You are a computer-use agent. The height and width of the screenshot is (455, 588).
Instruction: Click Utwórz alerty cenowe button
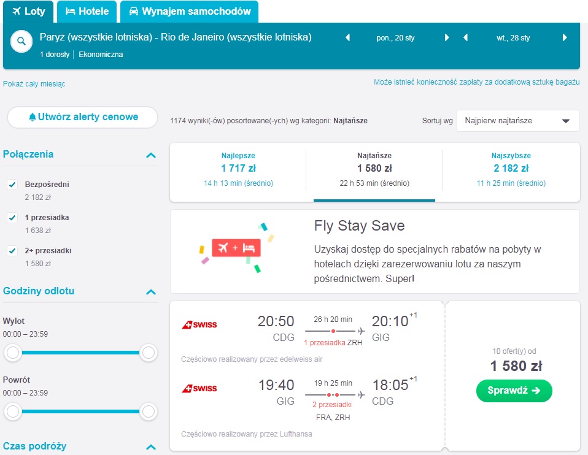82,117
